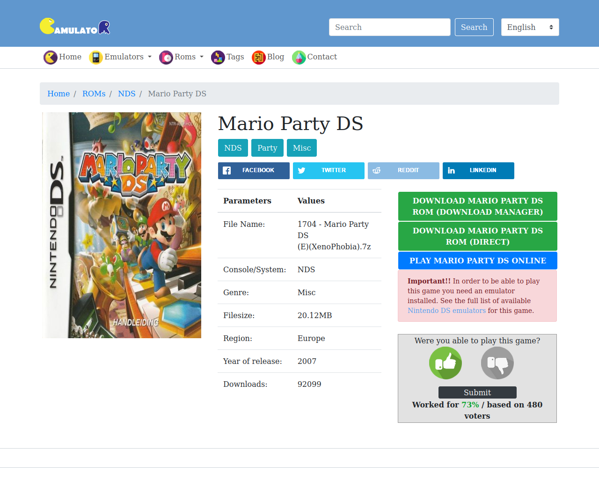The image size is (599, 479).
Task: Open ROMs in the breadcrumb
Action: point(94,94)
